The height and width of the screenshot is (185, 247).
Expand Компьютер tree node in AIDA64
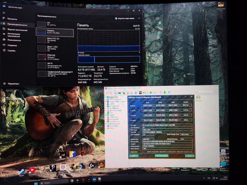pyautogui.click(x=106, y=97)
